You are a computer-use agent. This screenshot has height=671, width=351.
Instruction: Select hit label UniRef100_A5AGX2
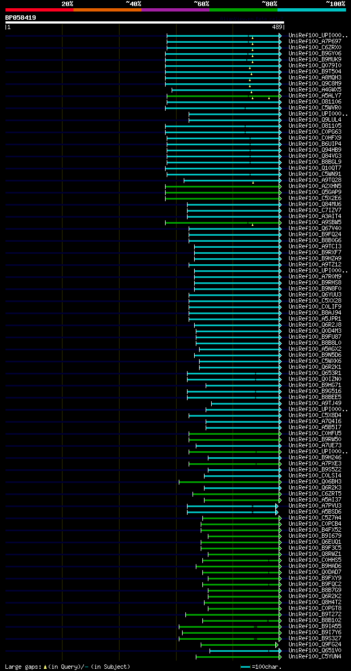tap(315, 349)
